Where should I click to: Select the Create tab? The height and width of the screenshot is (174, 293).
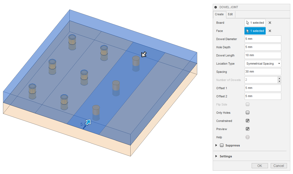(219, 14)
